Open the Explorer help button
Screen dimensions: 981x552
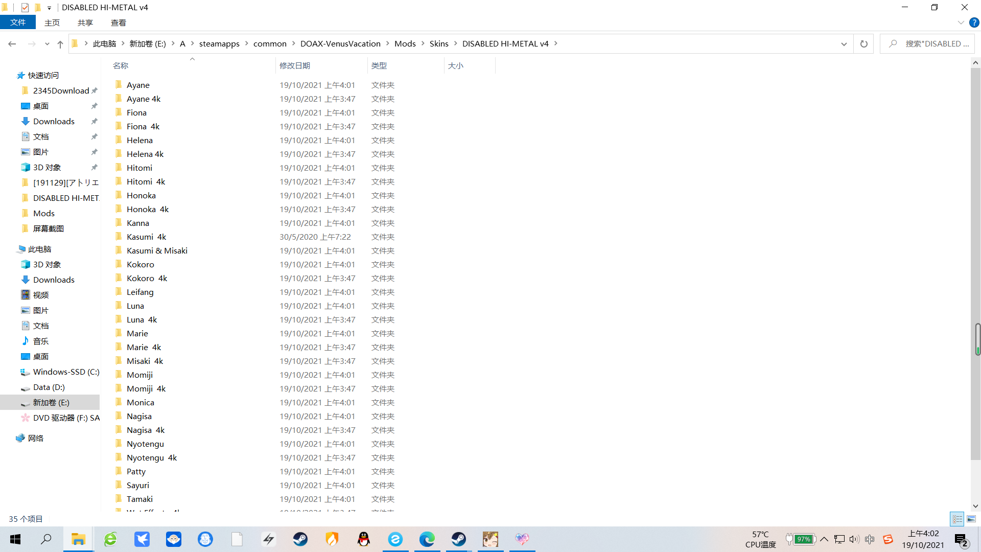click(974, 22)
